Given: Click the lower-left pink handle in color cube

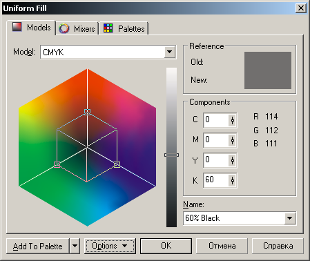Looking at the screenshot, I should [57, 164].
